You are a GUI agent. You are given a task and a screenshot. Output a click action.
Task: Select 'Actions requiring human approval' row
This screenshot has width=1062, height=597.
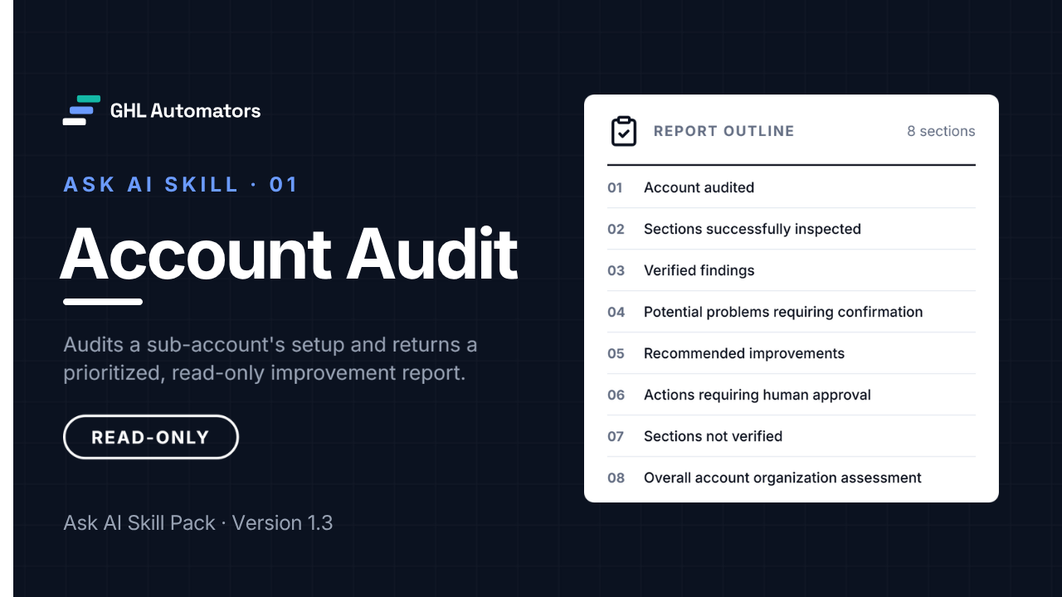[792, 395]
